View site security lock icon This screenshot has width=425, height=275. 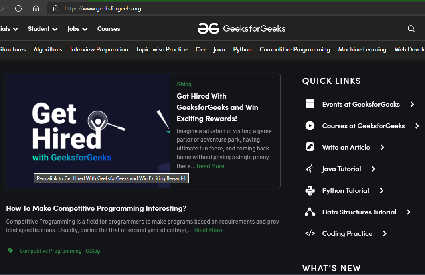(56, 8)
